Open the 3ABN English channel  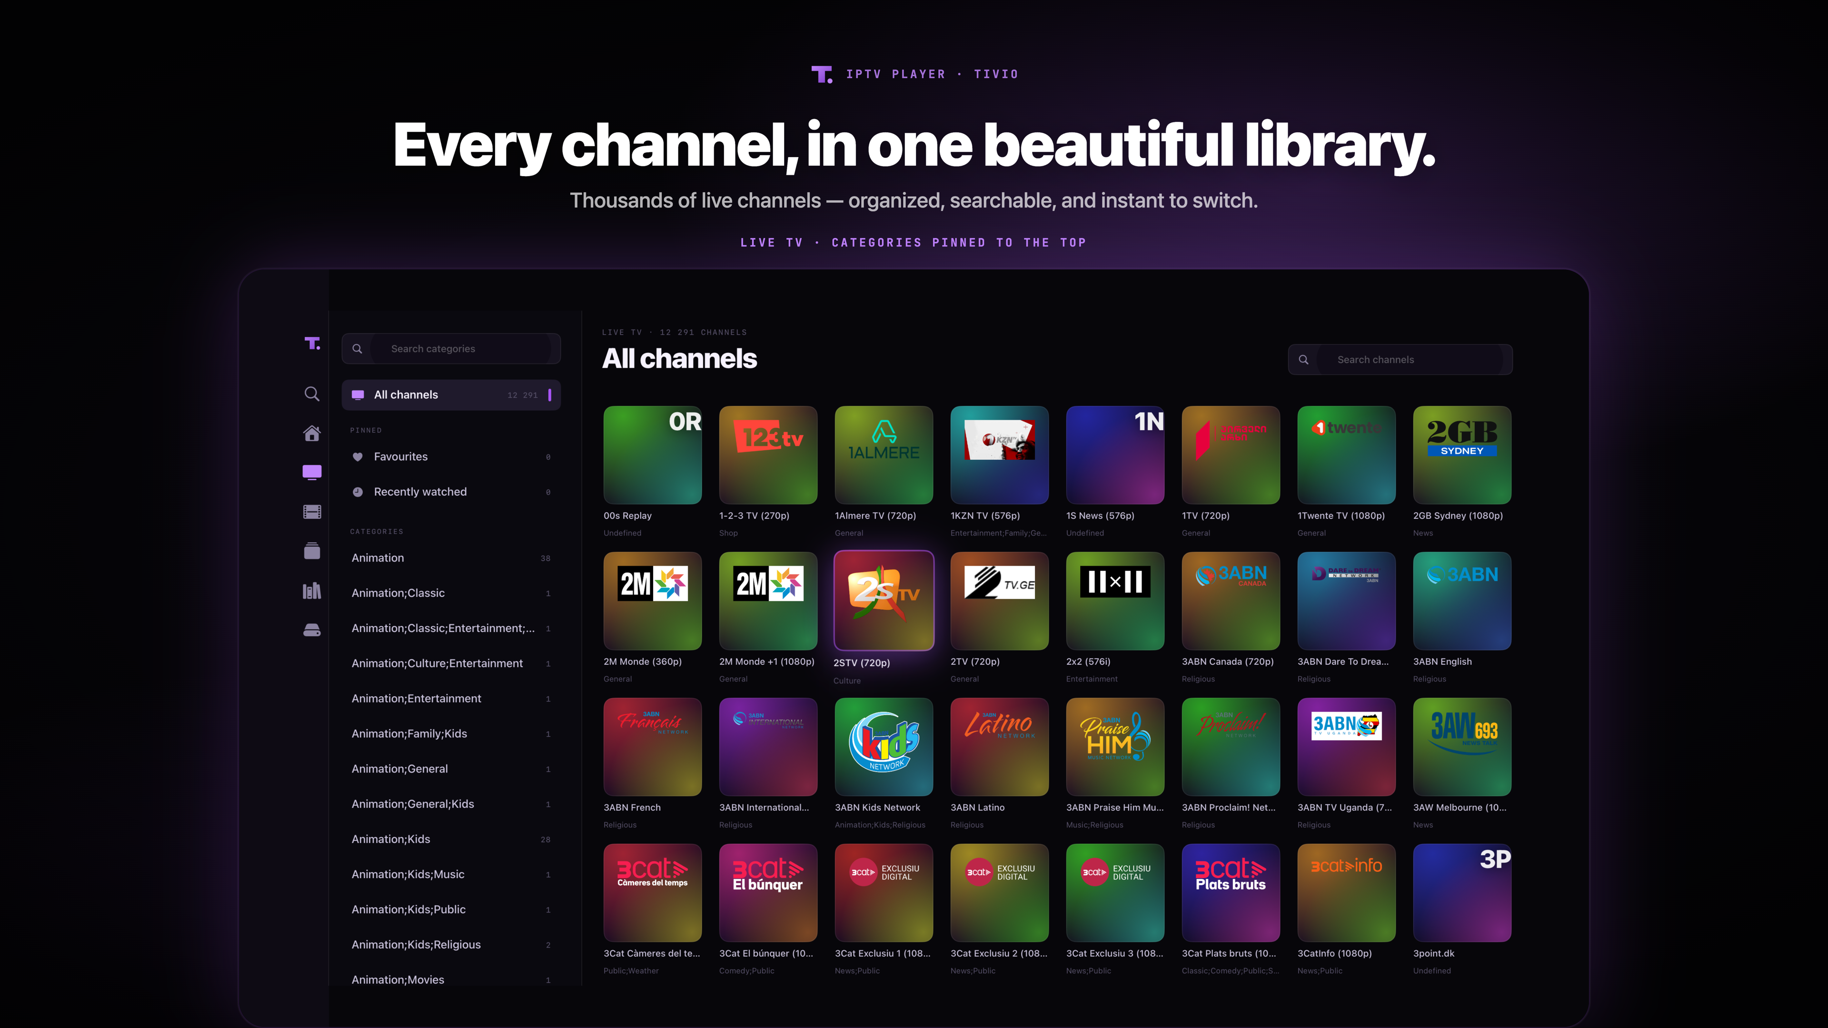pos(1462,601)
